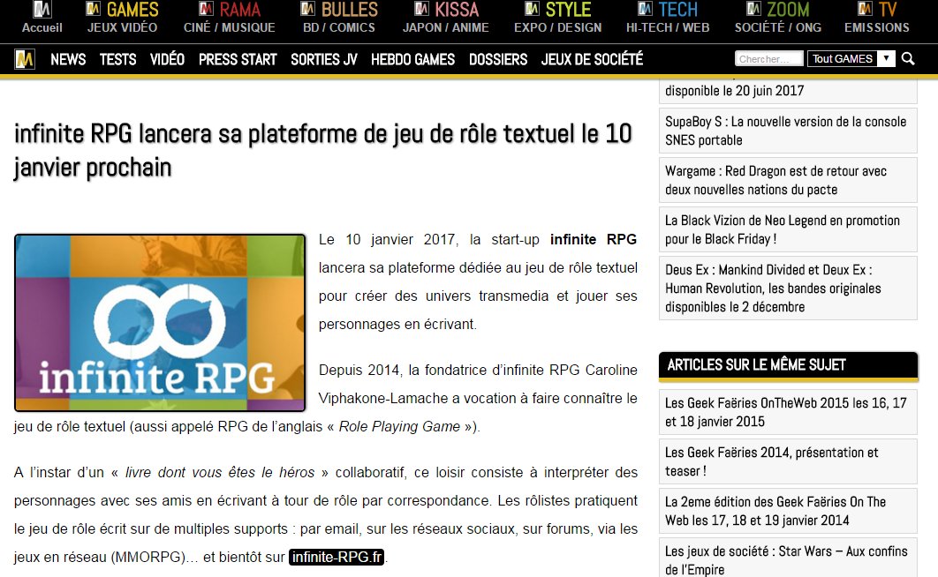Click the yellow M logo in sub-navigation
This screenshot has height=577, width=938.
click(x=25, y=59)
